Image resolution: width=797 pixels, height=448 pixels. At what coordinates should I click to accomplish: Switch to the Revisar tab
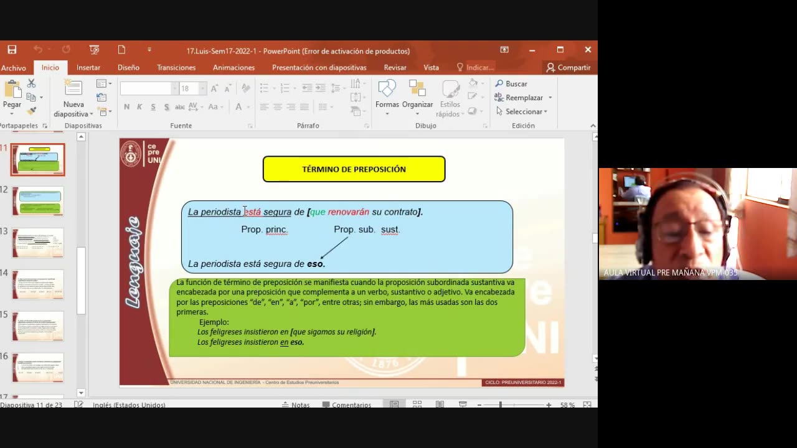[395, 67]
